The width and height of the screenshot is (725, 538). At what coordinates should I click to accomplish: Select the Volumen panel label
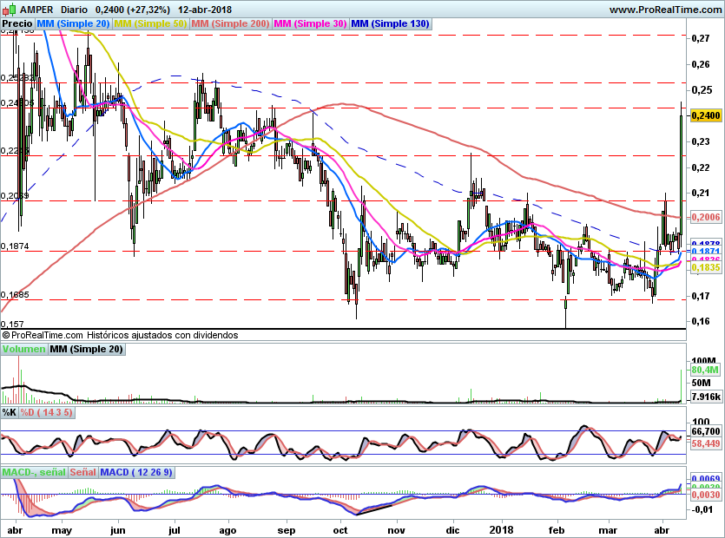(x=23, y=349)
